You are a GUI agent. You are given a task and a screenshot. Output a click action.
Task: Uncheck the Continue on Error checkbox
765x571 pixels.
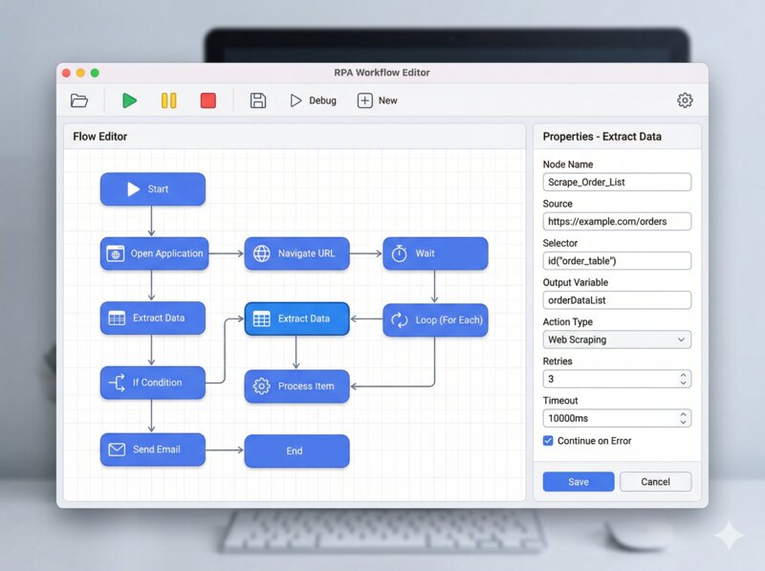point(548,441)
